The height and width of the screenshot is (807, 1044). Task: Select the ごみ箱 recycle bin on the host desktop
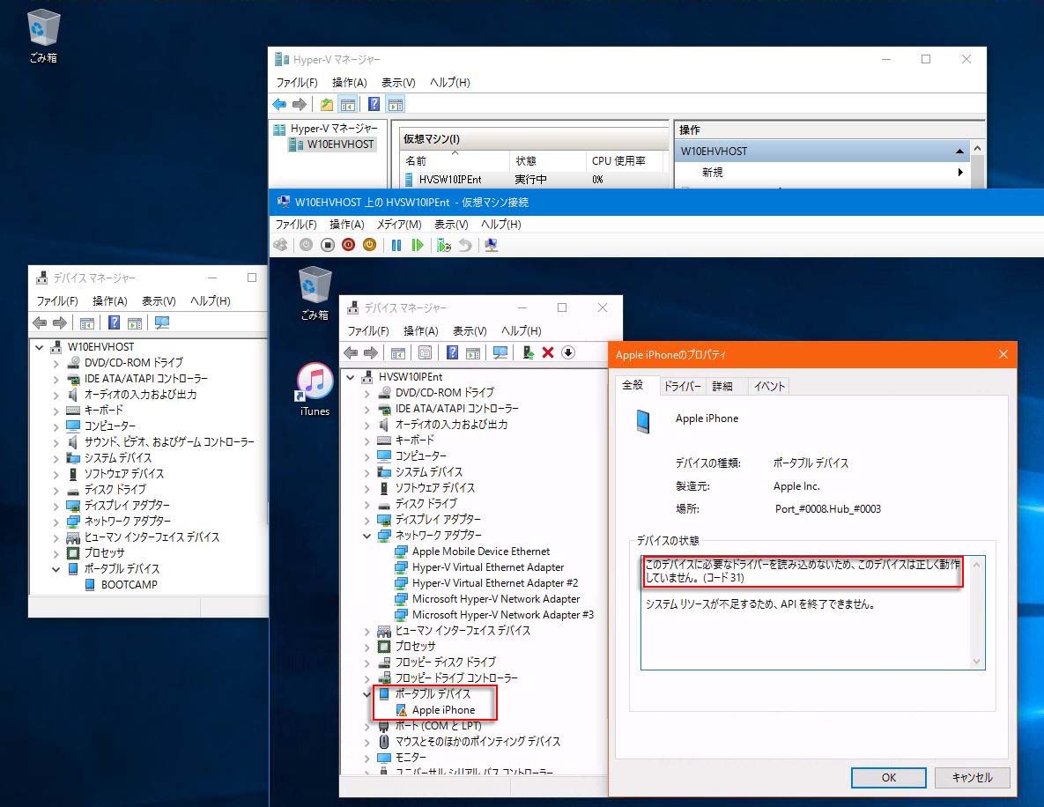pyautogui.click(x=43, y=37)
